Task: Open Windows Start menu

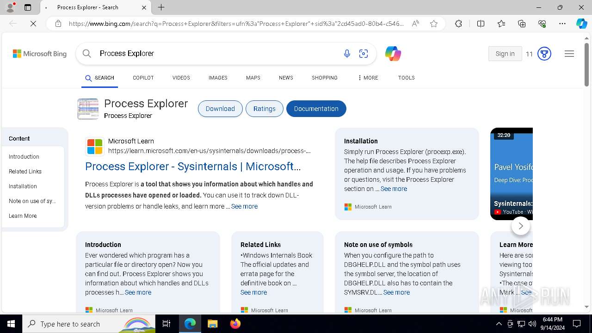Action: pyautogui.click(x=11, y=324)
